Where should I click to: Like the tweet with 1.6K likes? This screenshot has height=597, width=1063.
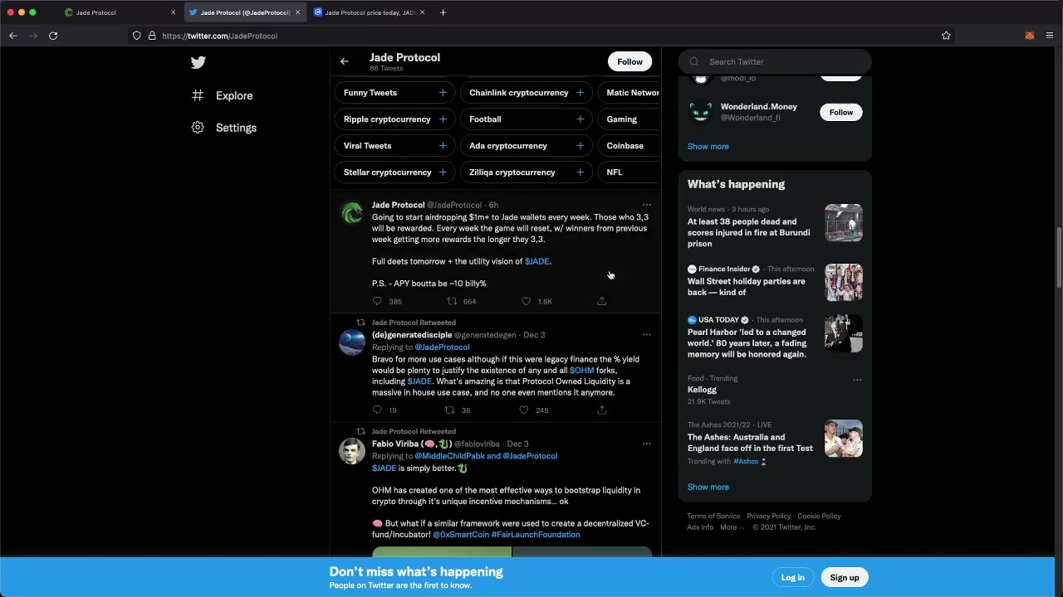526,301
